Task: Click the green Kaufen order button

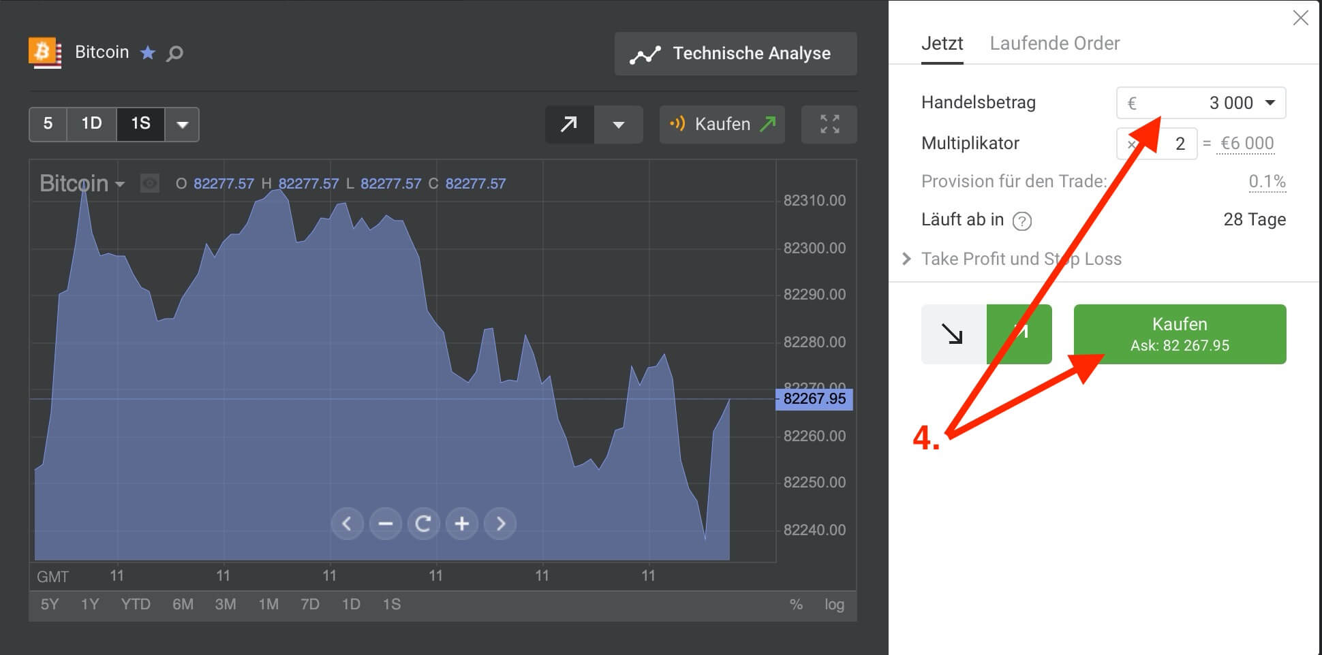Action: pos(1180,334)
